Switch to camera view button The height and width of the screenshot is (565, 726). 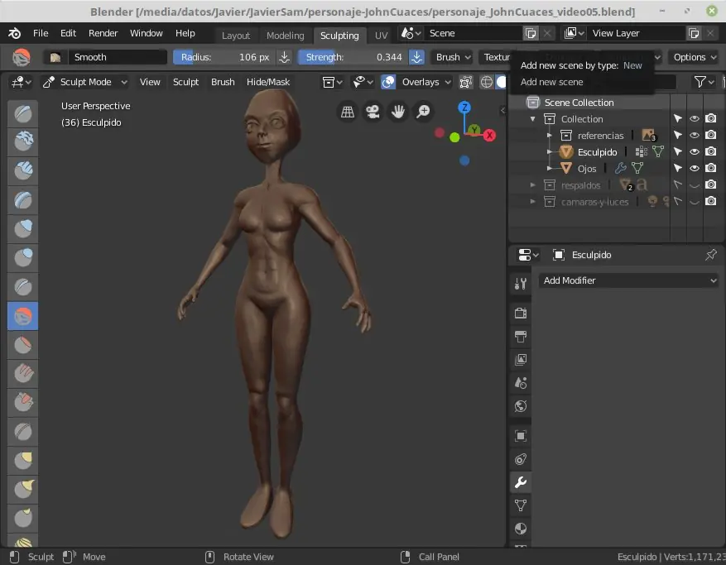[x=373, y=112]
